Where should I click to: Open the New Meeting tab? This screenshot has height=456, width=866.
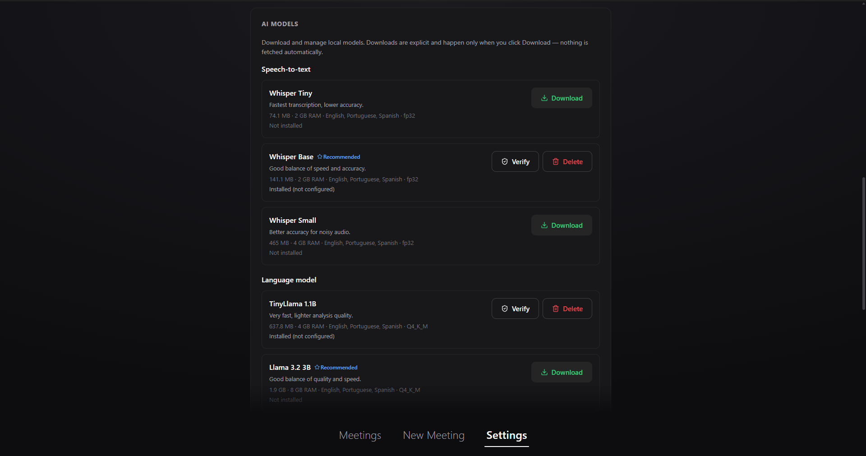tap(433, 435)
